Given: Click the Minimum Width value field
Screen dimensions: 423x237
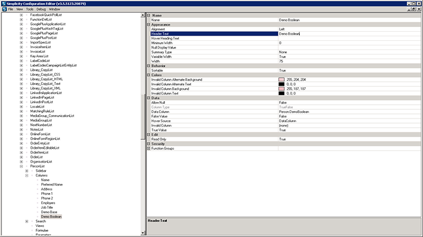Looking at the screenshot, I should [349, 43].
